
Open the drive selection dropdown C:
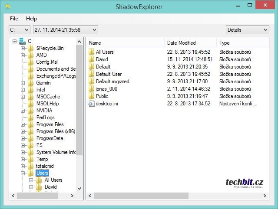tap(19, 30)
